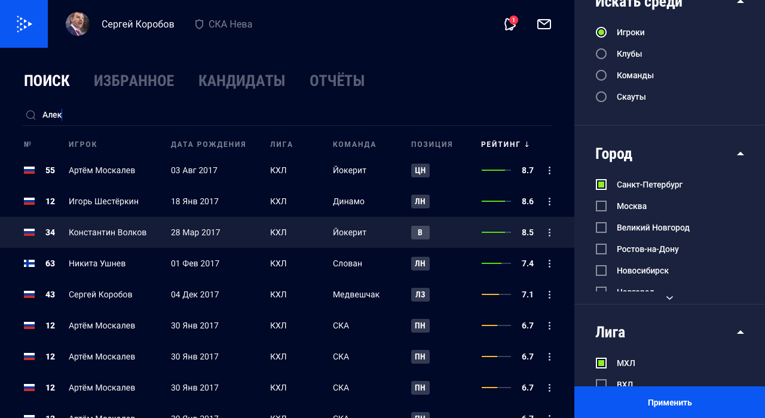Open more options for Константин Волков row
Viewport: 765px width, 418px height.
click(549, 232)
